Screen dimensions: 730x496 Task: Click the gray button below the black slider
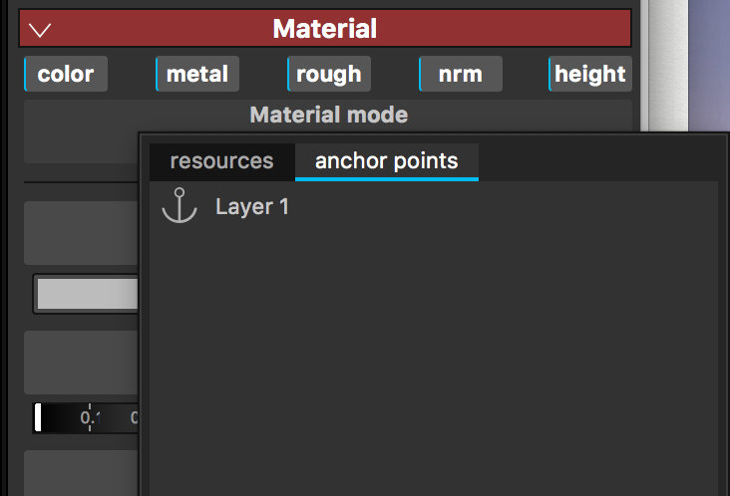coord(81,472)
